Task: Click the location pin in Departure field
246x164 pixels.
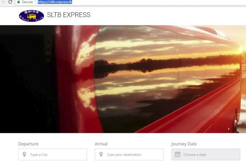Action: coord(24,154)
